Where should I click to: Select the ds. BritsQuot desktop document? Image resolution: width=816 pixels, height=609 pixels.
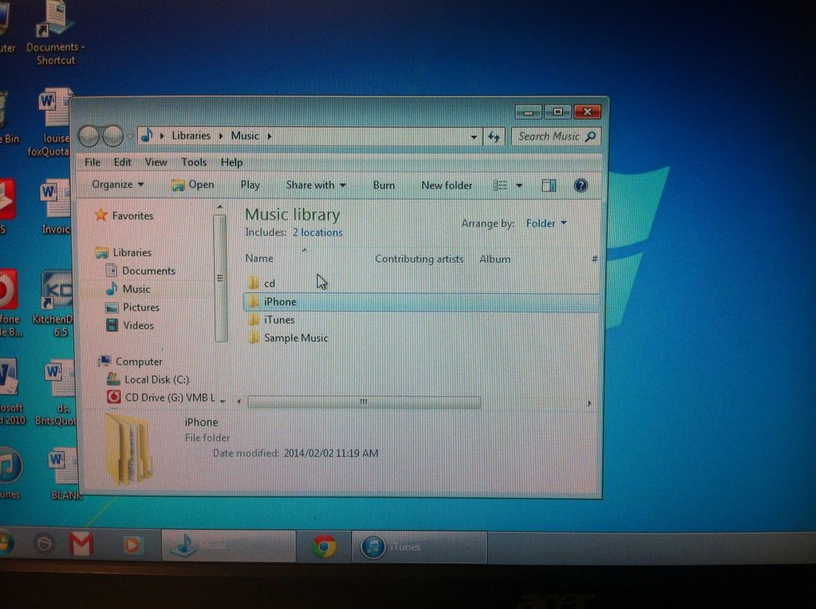point(57,393)
